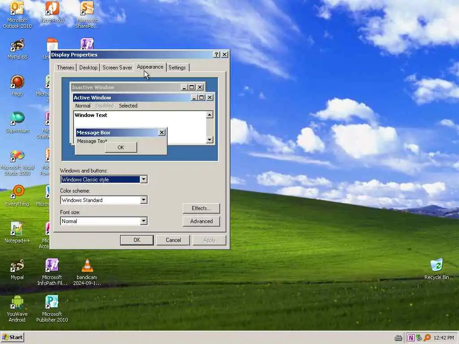Image resolution: width=459 pixels, height=344 pixels.
Task: Click the Display Properties title bar text
Action: (74, 55)
